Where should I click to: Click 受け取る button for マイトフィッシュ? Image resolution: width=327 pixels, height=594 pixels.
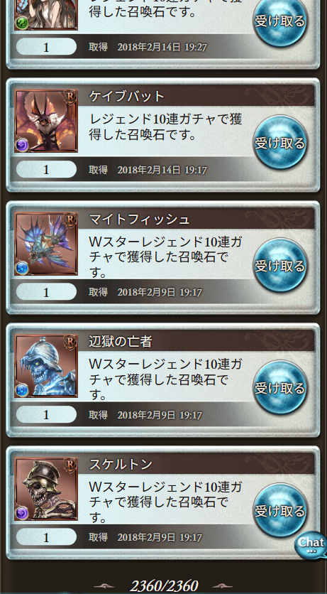click(x=279, y=265)
